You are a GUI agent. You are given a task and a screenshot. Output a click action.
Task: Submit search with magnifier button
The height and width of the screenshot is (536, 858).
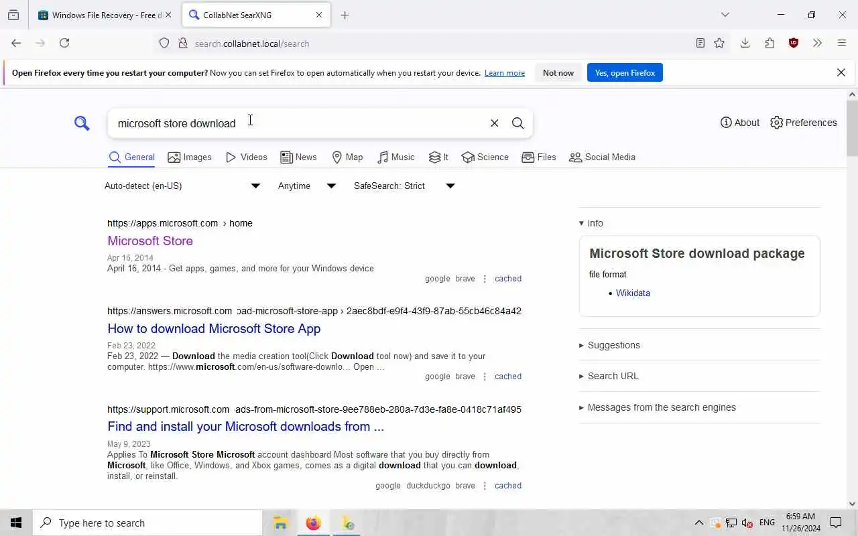tap(518, 123)
